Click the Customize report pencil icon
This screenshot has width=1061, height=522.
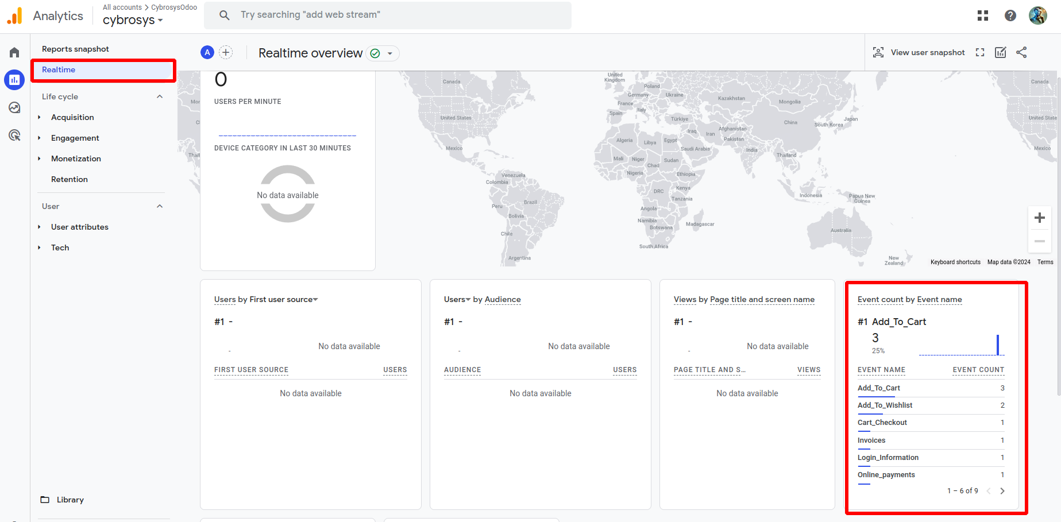[x=1001, y=53]
